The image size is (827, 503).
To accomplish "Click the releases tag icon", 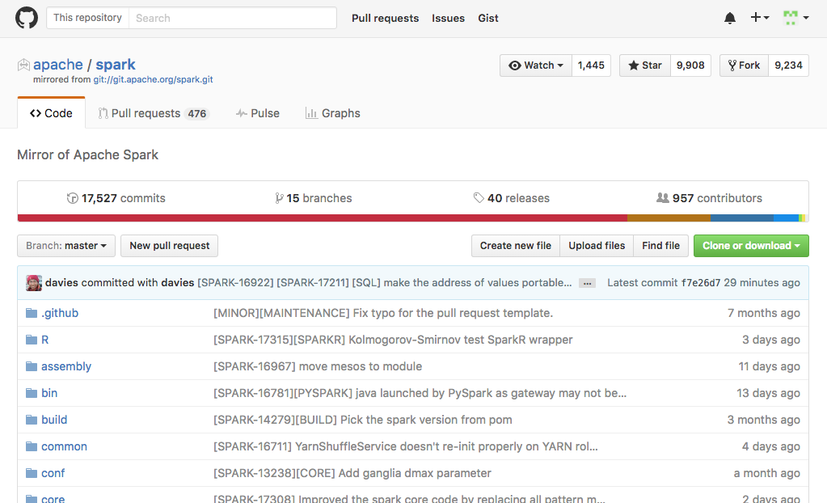I will pyautogui.click(x=479, y=198).
